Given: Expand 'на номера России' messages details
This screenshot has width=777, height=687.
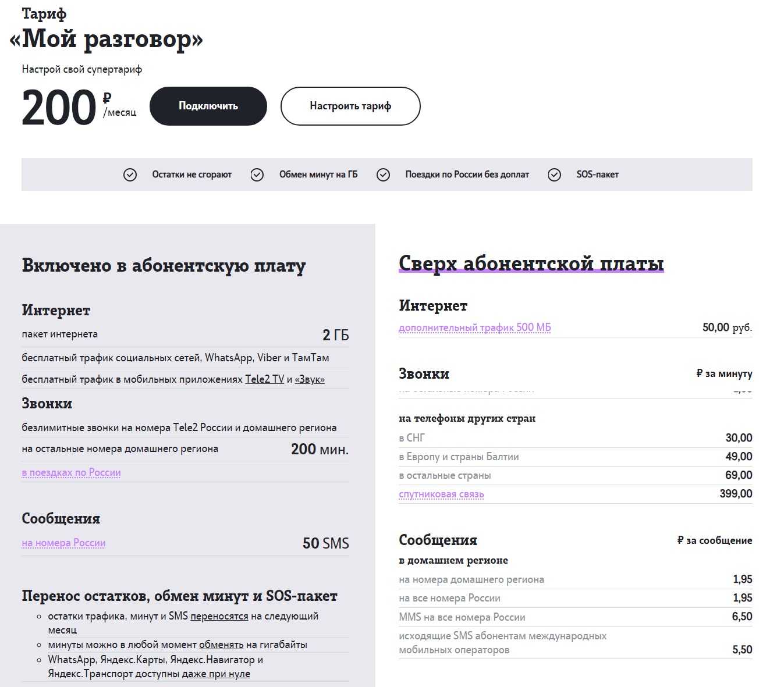Looking at the screenshot, I should (63, 543).
